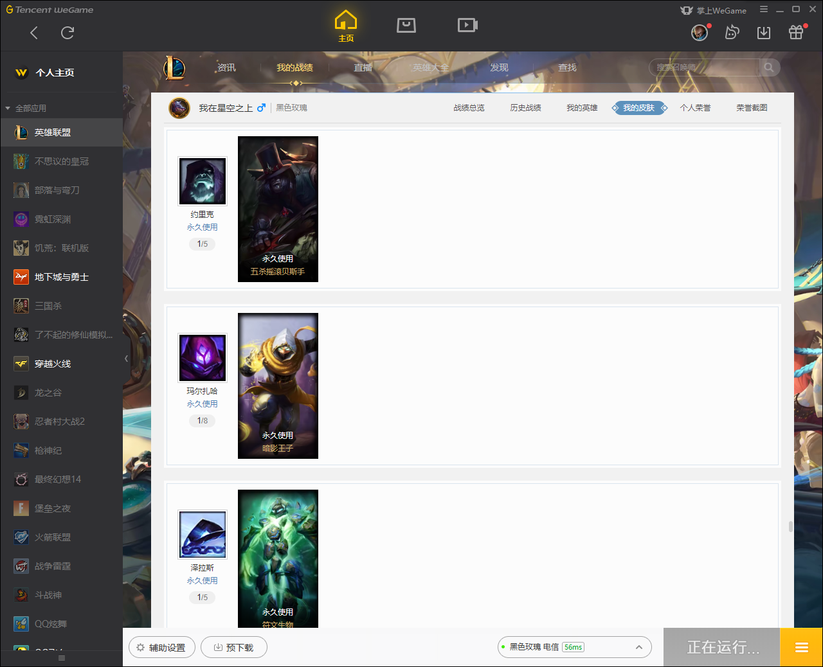Switch to the 直播 tab
Image resolution: width=823 pixels, height=667 pixels.
363,67
